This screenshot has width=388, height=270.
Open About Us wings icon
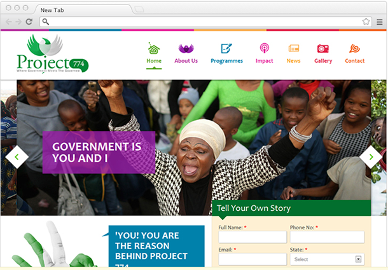[186, 48]
